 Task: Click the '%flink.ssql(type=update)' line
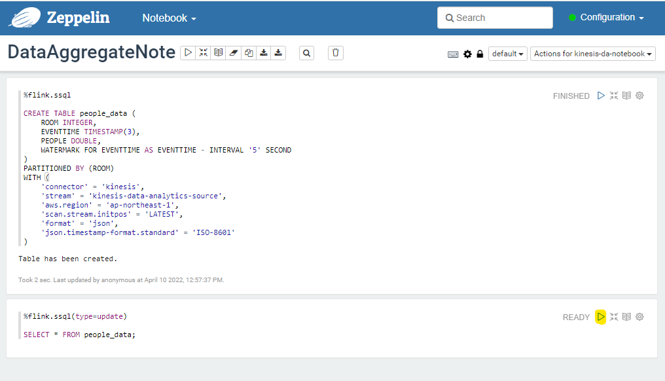pos(75,316)
